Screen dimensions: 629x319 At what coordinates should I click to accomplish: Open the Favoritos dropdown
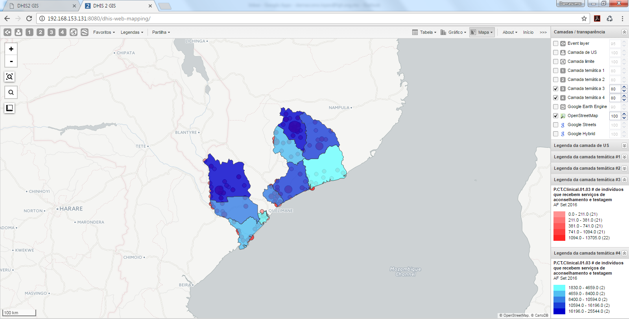pos(104,32)
